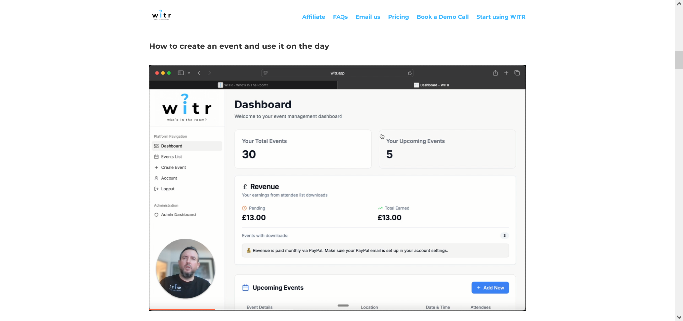This screenshot has height=321, width=683.
Task: Click the Add New button
Action: (x=490, y=287)
